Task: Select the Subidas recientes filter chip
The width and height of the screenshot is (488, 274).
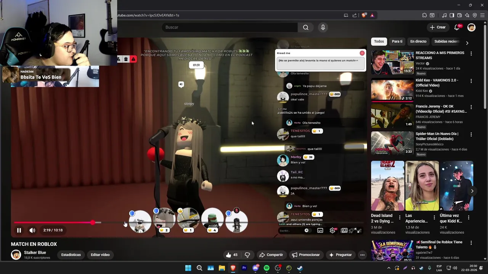Action: [447, 41]
